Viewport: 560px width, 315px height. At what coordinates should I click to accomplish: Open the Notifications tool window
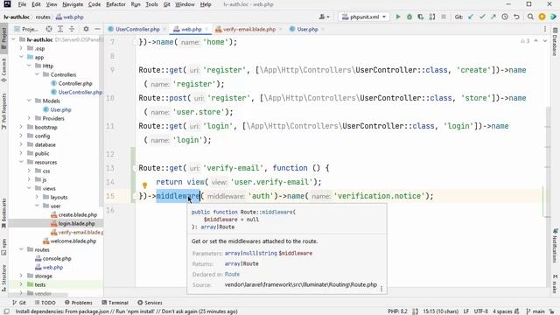[555, 246]
